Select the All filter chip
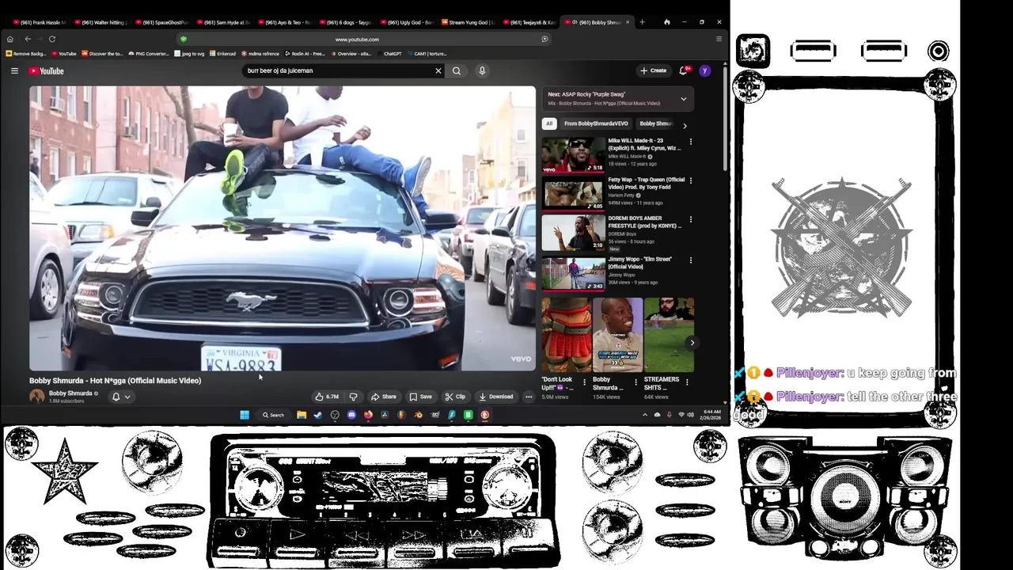The width and height of the screenshot is (1013, 570). (x=548, y=123)
